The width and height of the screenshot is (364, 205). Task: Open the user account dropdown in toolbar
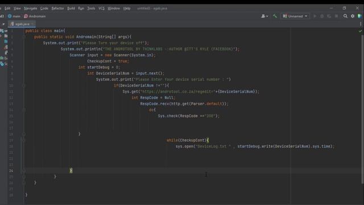(264, 16)
